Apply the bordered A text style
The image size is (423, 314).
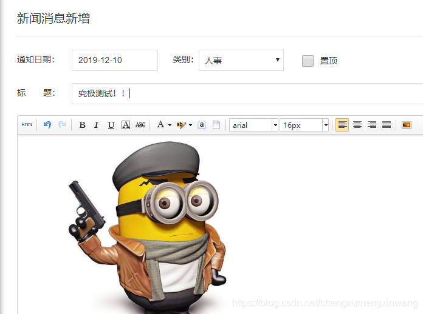click(x=126, y=125)
